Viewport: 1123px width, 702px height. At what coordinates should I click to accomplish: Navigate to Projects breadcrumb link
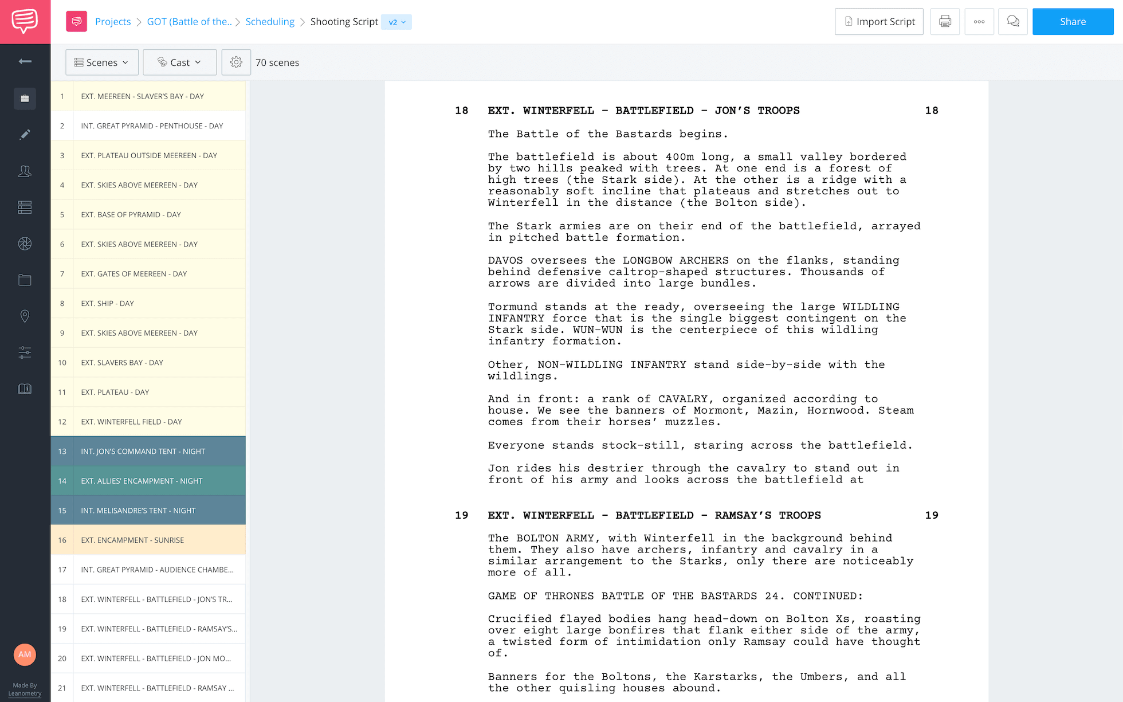[x=113, y=21]
